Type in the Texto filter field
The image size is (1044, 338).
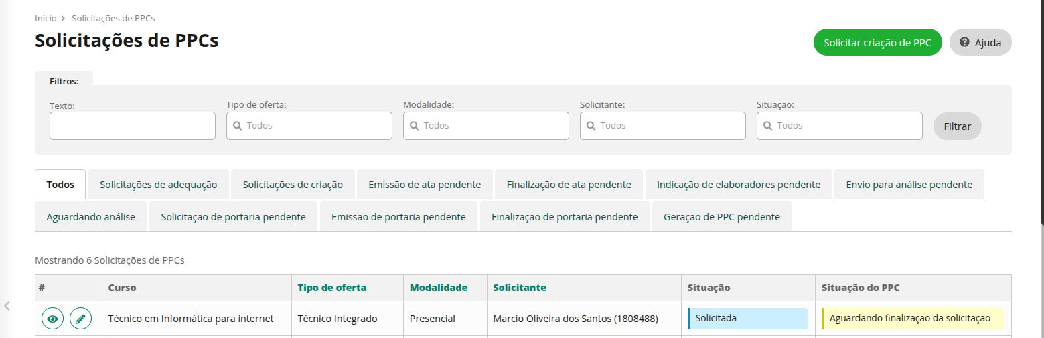[x=132, y=126]
